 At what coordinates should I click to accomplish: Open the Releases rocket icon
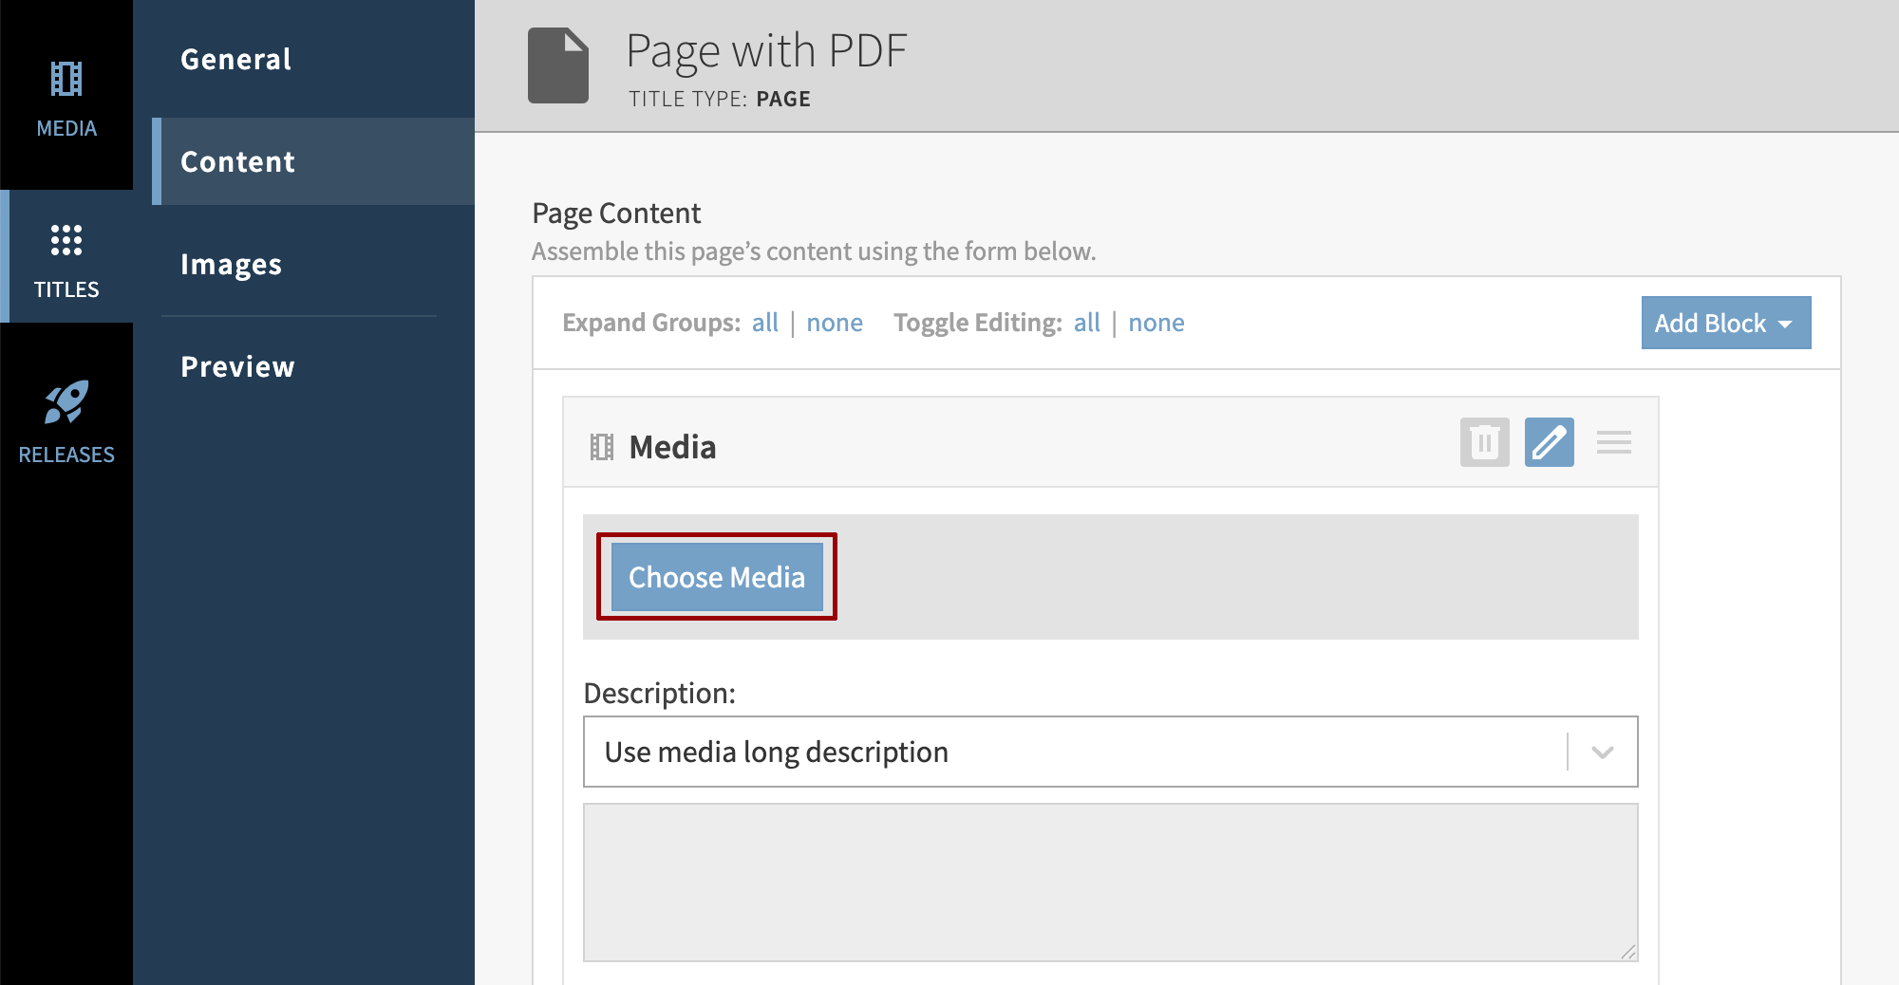click(x=66, y=403)
